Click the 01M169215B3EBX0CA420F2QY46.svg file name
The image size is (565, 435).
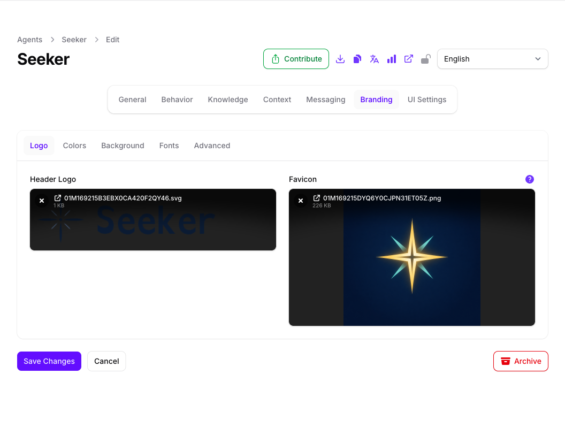pyautogui.click(x=123, y=198)
